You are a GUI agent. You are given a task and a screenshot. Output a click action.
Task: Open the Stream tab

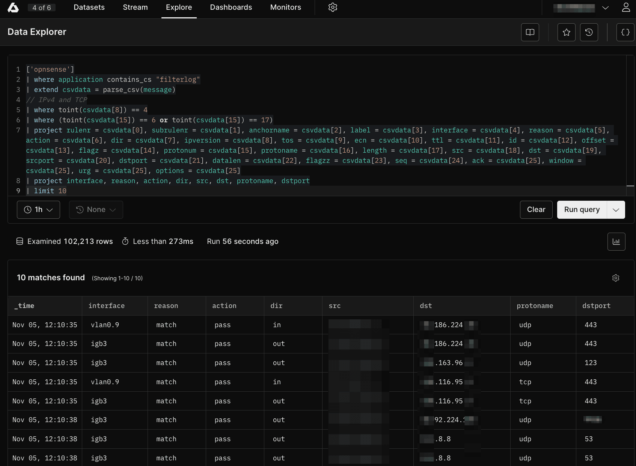(x=135, y=7)
